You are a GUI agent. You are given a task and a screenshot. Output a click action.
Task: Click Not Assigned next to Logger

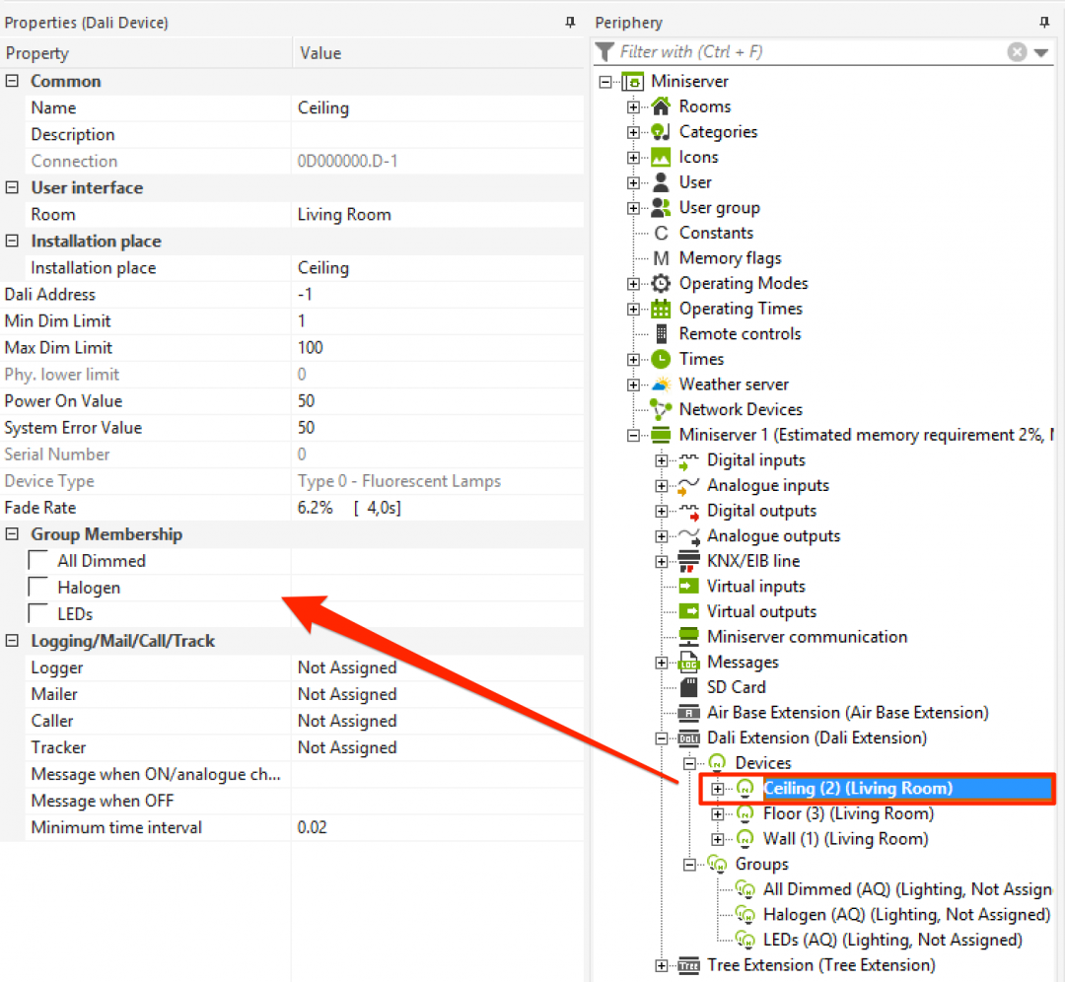(347, 667)
